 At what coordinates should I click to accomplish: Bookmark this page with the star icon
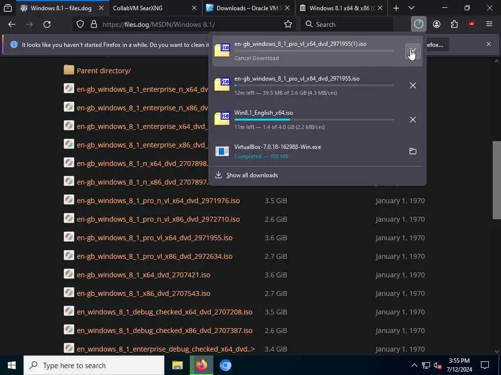pyautogui.click(x=288, y=24)
